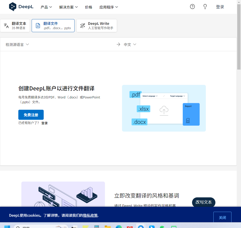Open the Edge browser icon on taskbar

coord(119,226)
